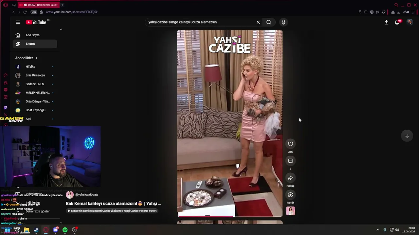Screen dimensions: 419x235
Task: Open Orta Dünya - Yüz... subscription
Action: pyautogui.click(x=35, y=102)
